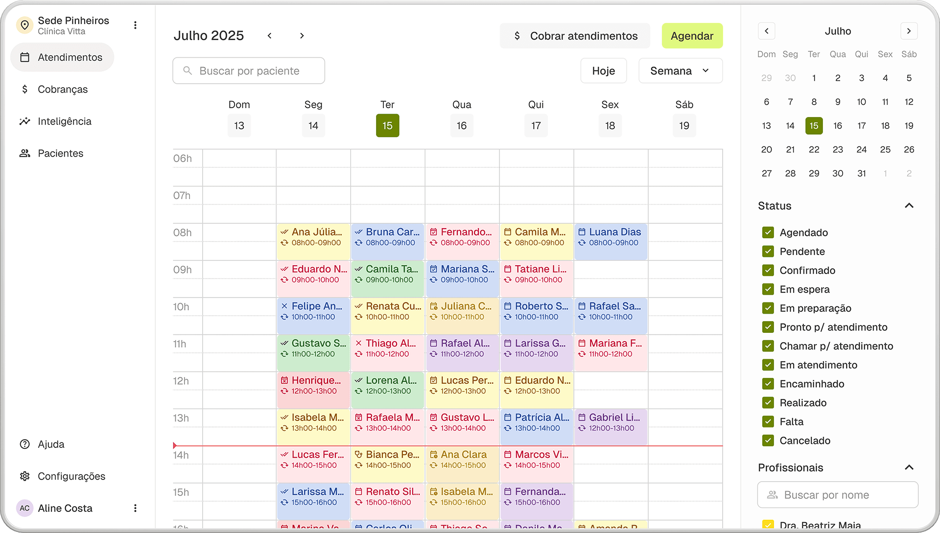Go to previous week with left chevron
The height and width of the screenshot is (533, 940).
269,36
